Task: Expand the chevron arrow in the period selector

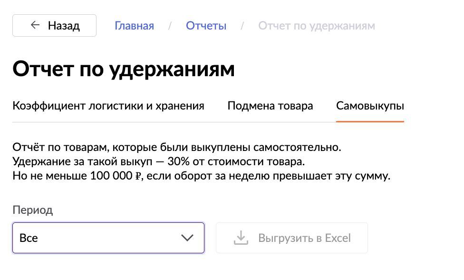Action: (187, 238)
